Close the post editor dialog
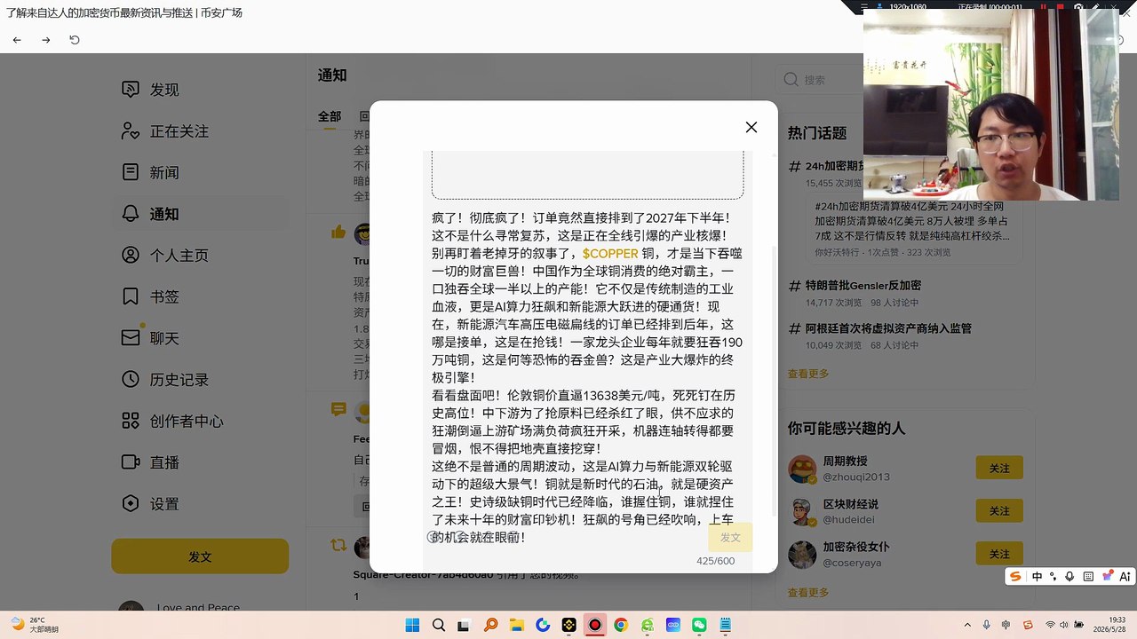This screenshot has height=639, width=1137. coord(751,128)
